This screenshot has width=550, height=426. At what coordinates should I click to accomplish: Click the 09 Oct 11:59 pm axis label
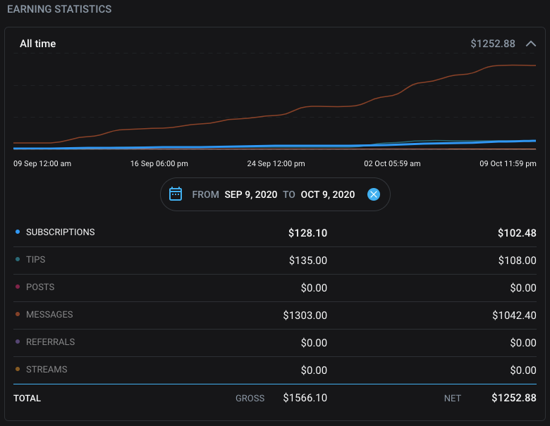click(508, 163)
